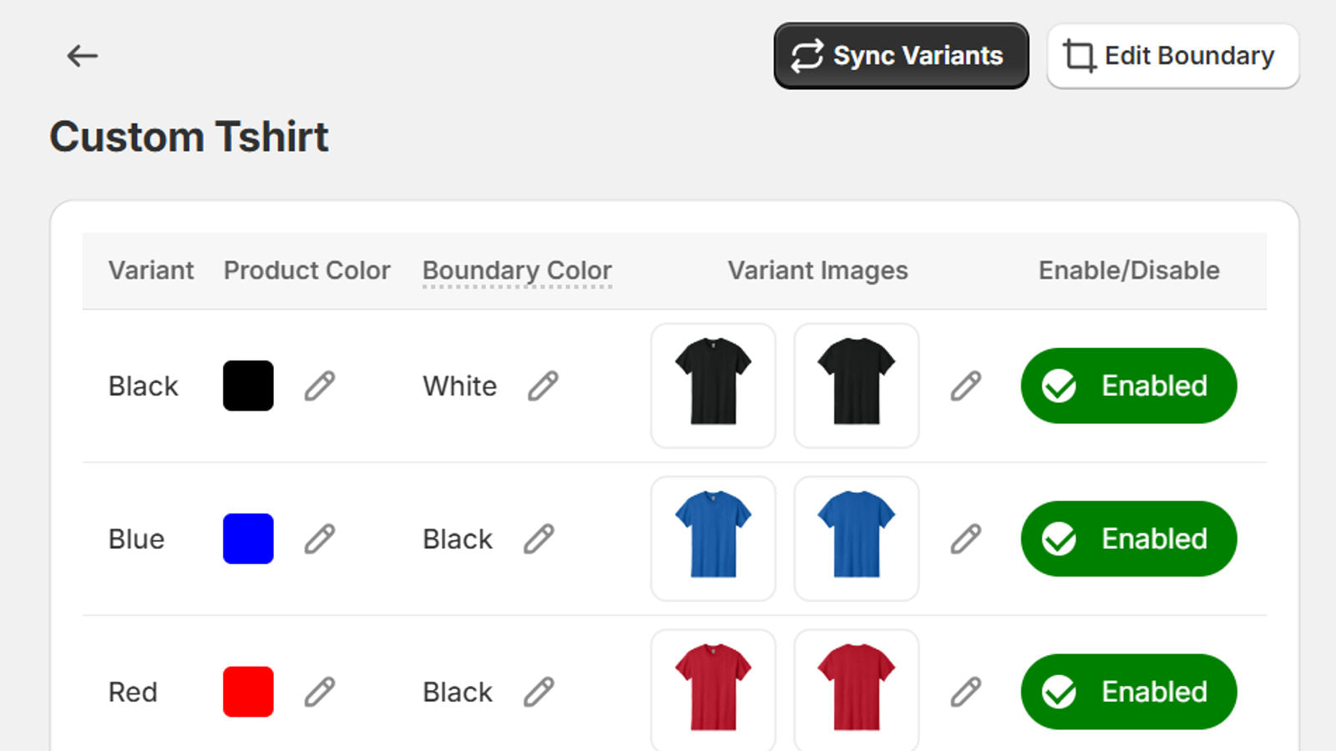The height and width of the screenshot is (751, 1336).
Task: Select the Variant column header
Action: (151, 270)
